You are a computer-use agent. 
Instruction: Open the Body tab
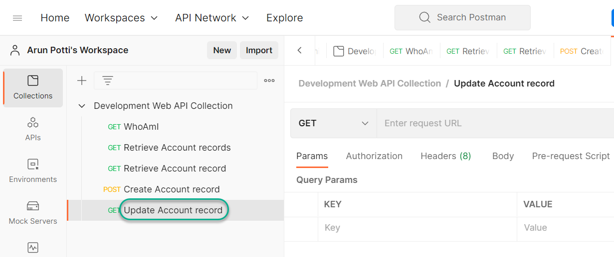[x=503, y=156]
